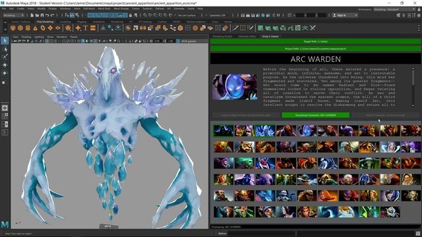This screenshot has width=422, height=237.
Task: Click the Multi-Cut knife shelf icon
Action: pyautogui.click(x=235, y=28)
